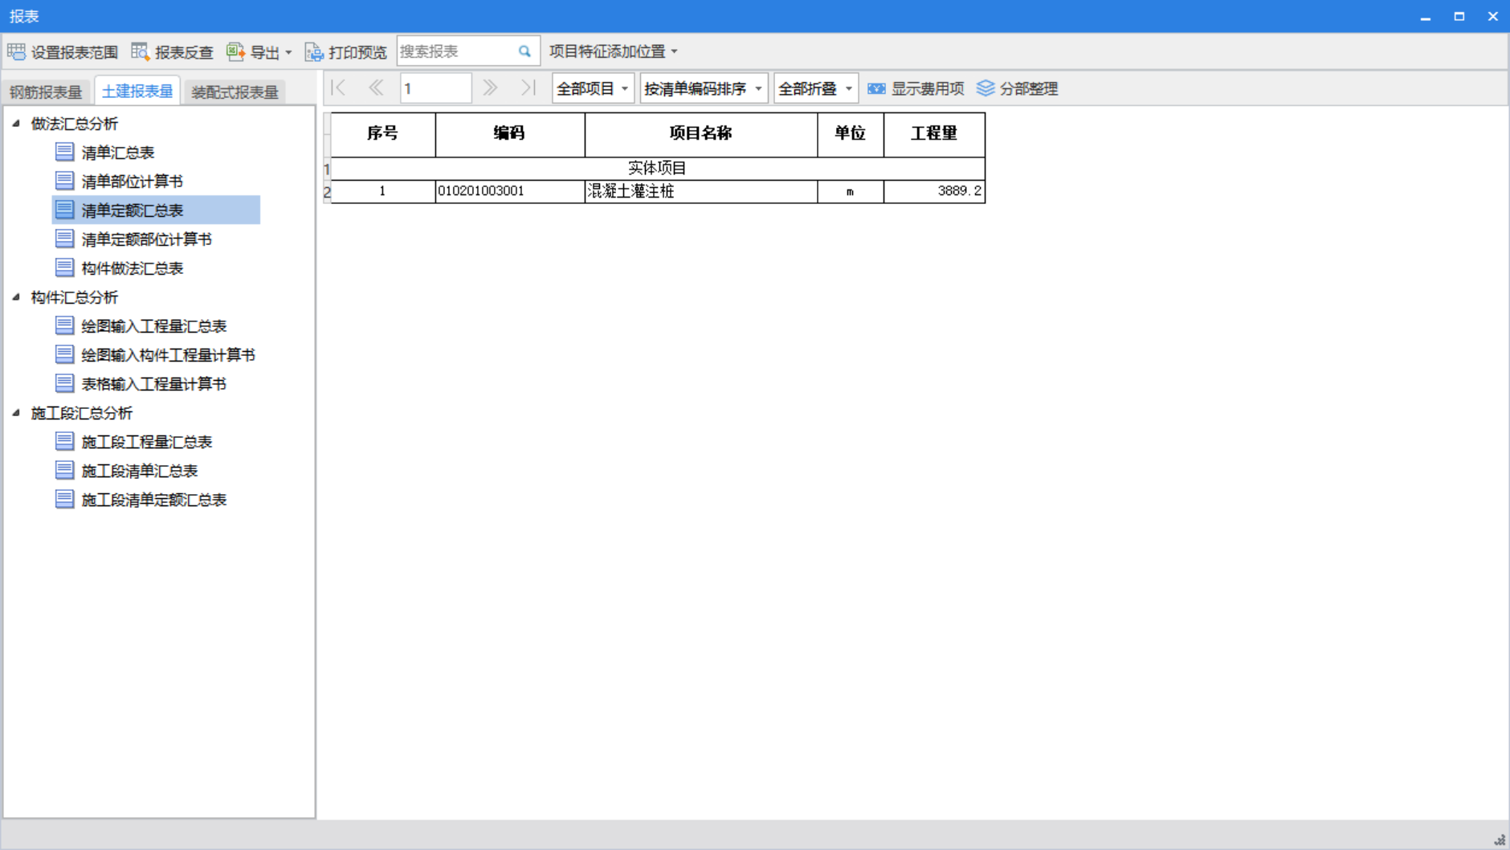Click the 项目名称 column header

point(701,133)
